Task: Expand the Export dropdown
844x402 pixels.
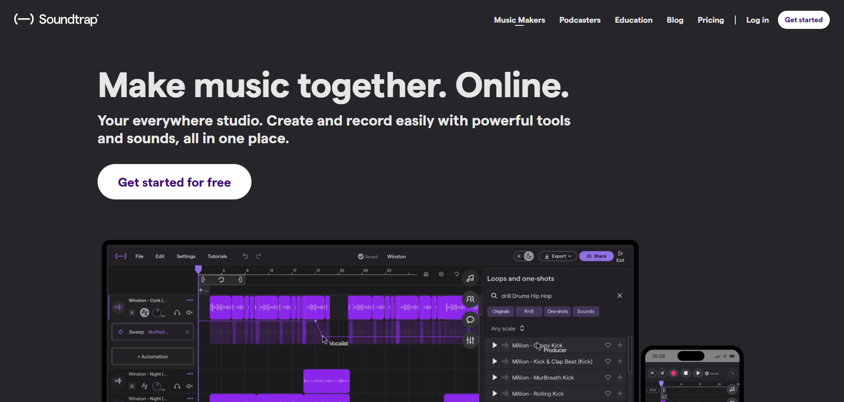Action: [558, 257]
